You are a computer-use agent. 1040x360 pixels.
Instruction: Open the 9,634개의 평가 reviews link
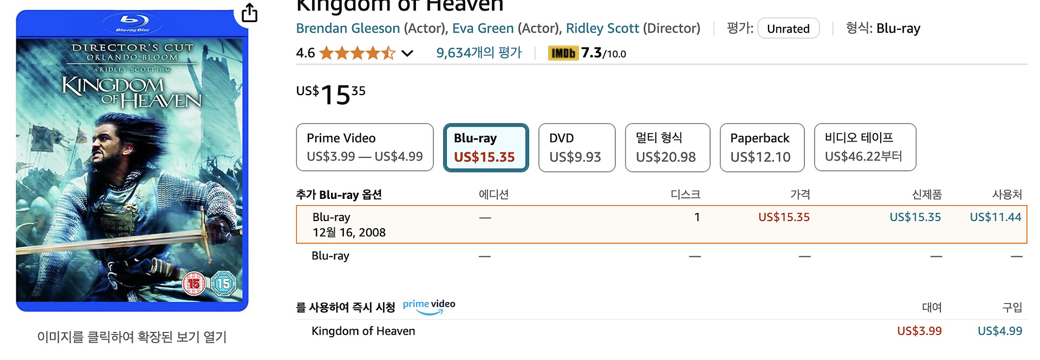click(479, 53)
